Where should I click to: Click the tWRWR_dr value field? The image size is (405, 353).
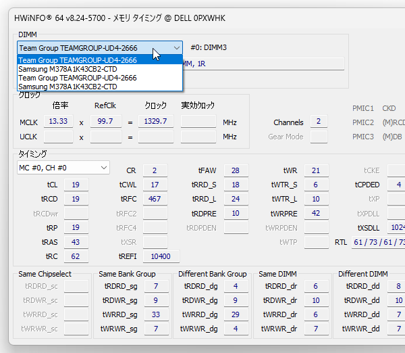[316, 329]
